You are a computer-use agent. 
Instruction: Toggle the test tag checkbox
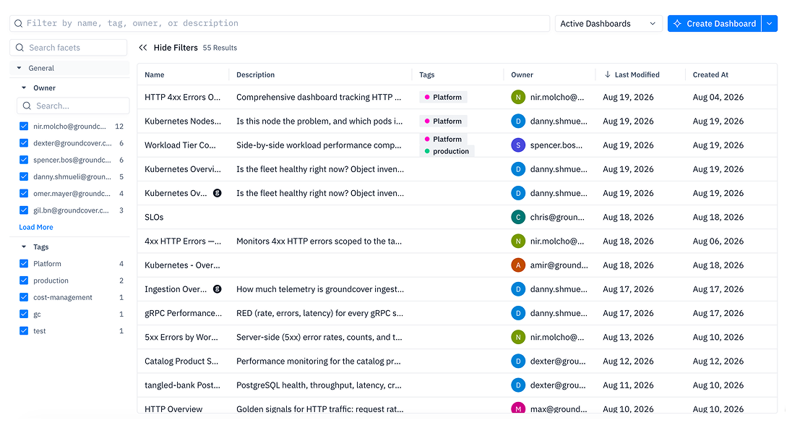click(x=24, y=330)
